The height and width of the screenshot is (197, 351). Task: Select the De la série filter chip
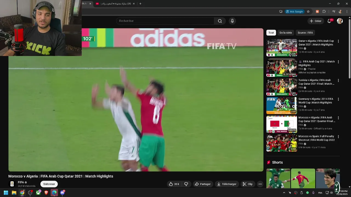pos(285,33)
